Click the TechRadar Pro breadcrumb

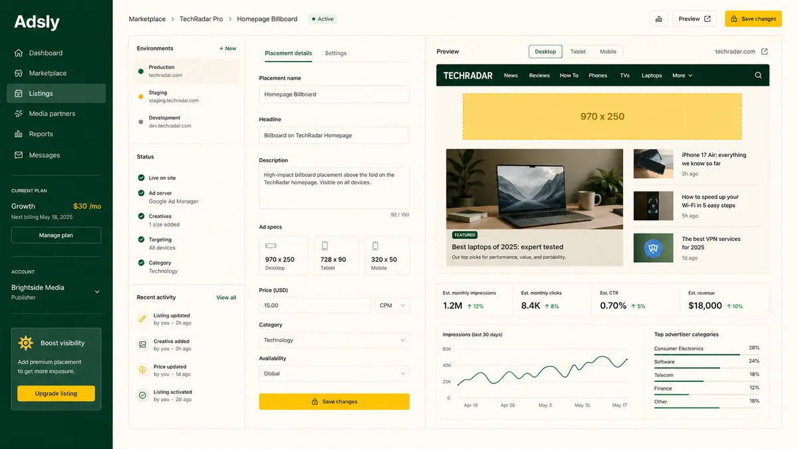(201, 19)
